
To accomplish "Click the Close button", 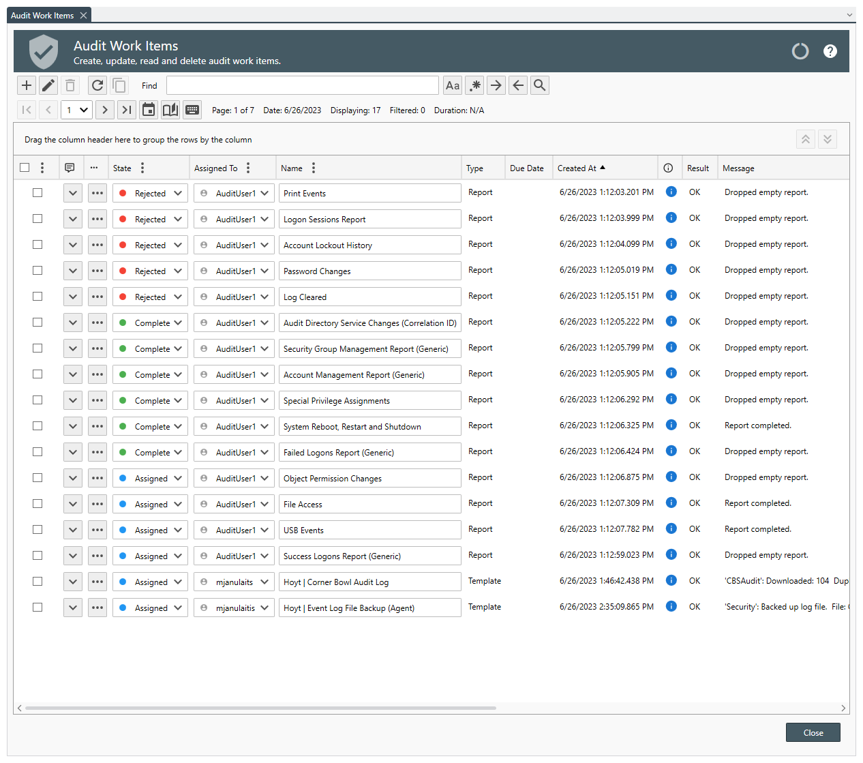I will point(813,733).
